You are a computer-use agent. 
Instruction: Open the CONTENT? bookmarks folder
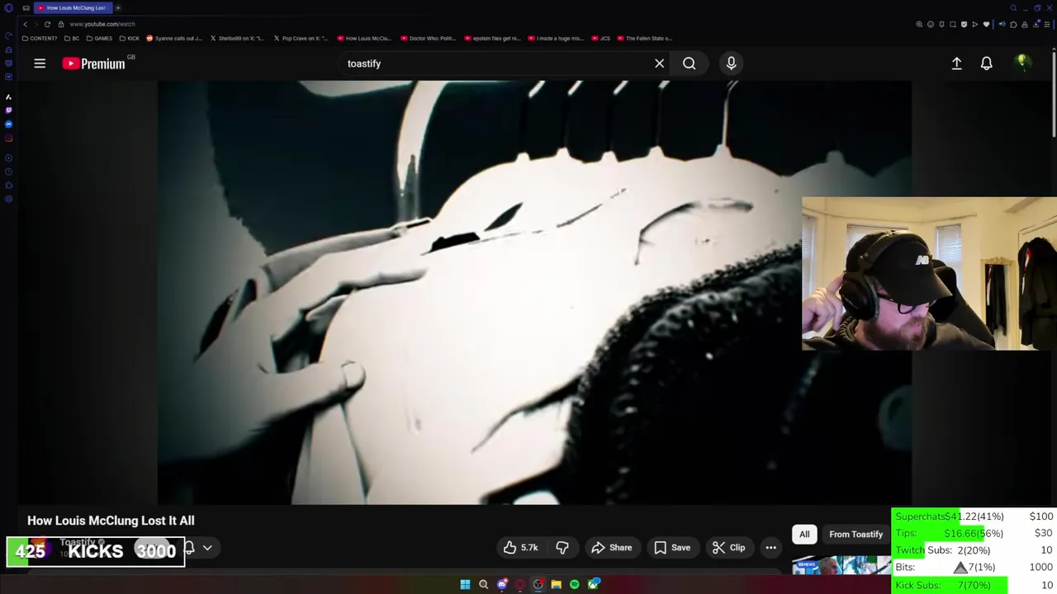(x=40, y=38)
